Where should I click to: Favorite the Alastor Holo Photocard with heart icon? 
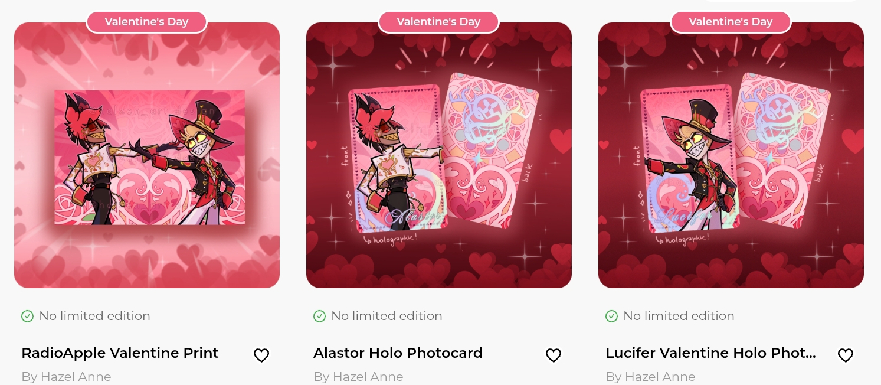coord(554,355)
